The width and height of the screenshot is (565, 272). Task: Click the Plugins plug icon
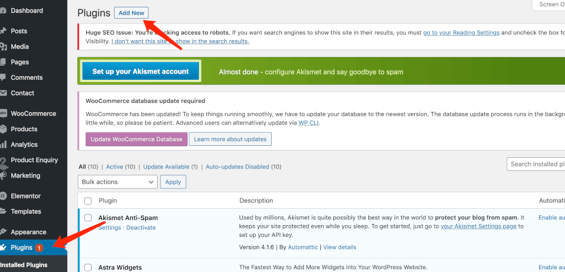point(3,248)
